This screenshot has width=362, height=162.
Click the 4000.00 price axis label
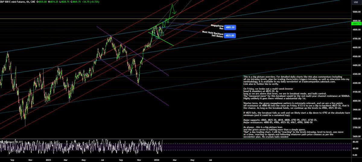click(x=356, y=101)
